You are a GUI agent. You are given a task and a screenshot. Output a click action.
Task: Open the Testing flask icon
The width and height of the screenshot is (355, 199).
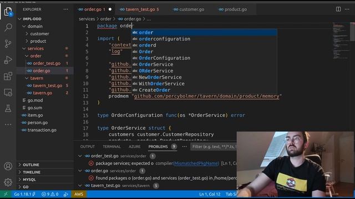point(8,108)
